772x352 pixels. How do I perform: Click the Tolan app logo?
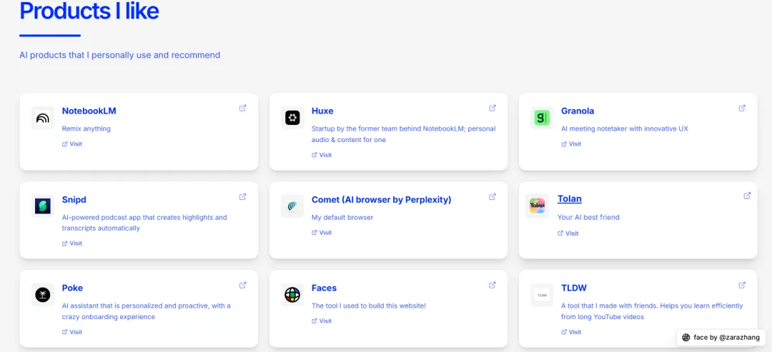coord(537,206)
